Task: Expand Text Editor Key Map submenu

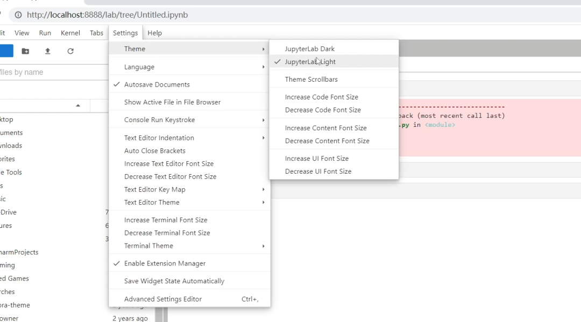Action: (189, 190)
